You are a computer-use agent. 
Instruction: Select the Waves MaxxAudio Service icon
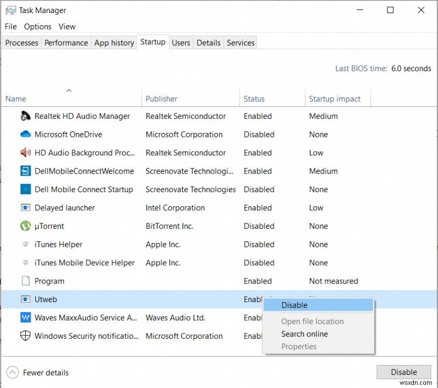25,317
